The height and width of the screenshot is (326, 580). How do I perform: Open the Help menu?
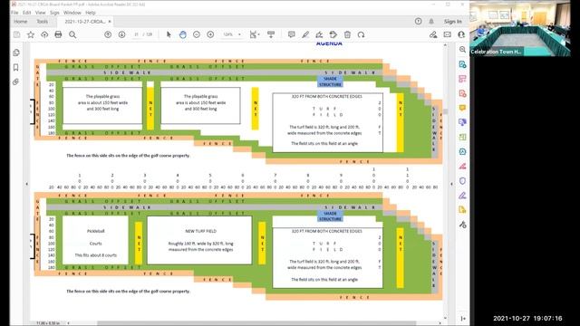click(x=91, y=13)
